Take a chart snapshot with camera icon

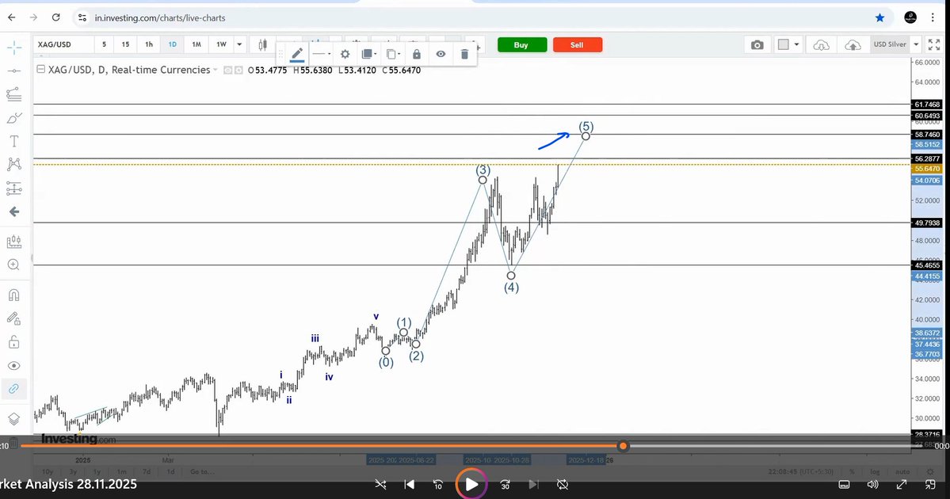757,45
